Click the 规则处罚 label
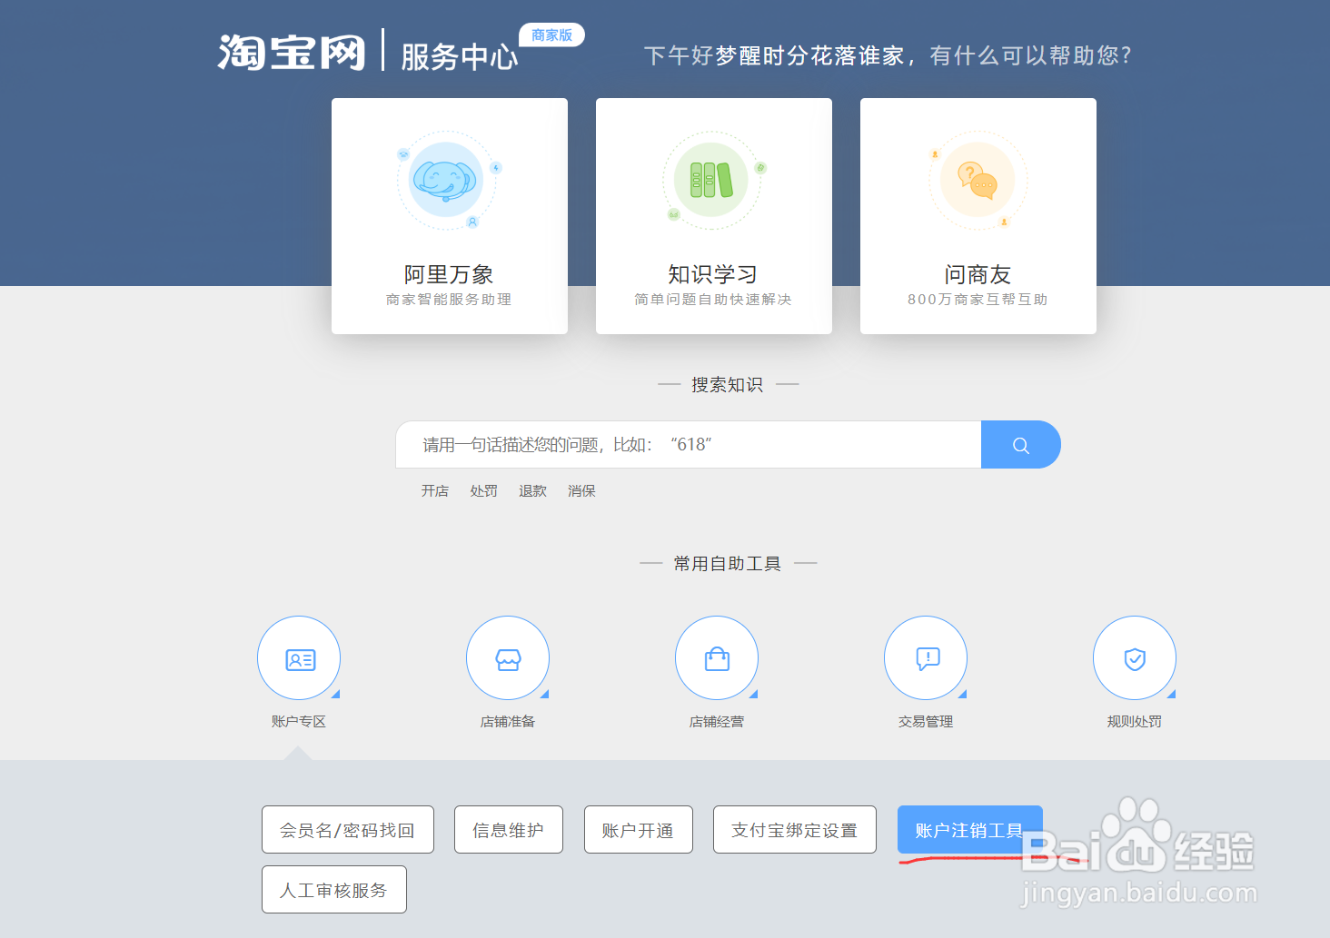The height and width of the screenshot is (938, 1330). [1135, 722]
